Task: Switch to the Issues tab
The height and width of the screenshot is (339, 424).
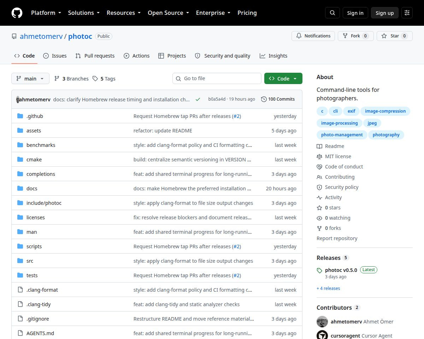Action: (55, 56)
